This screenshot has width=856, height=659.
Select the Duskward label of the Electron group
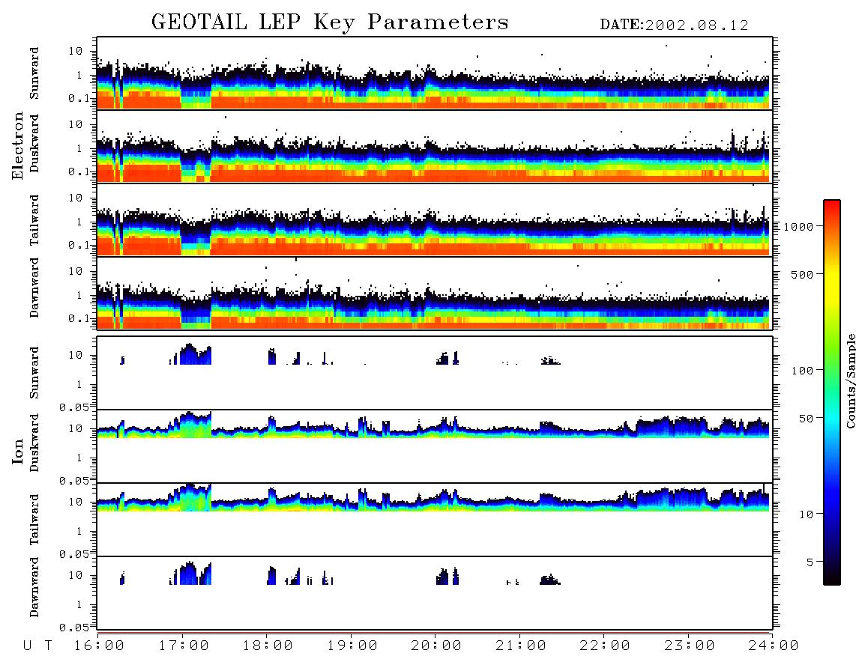point(34,143)
